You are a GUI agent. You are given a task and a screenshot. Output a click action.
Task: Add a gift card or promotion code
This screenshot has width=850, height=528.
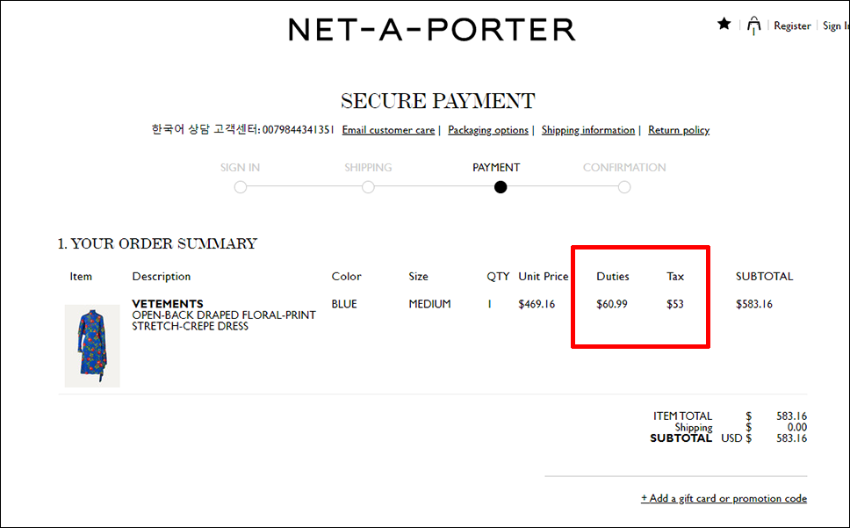[x=724, y=498]
